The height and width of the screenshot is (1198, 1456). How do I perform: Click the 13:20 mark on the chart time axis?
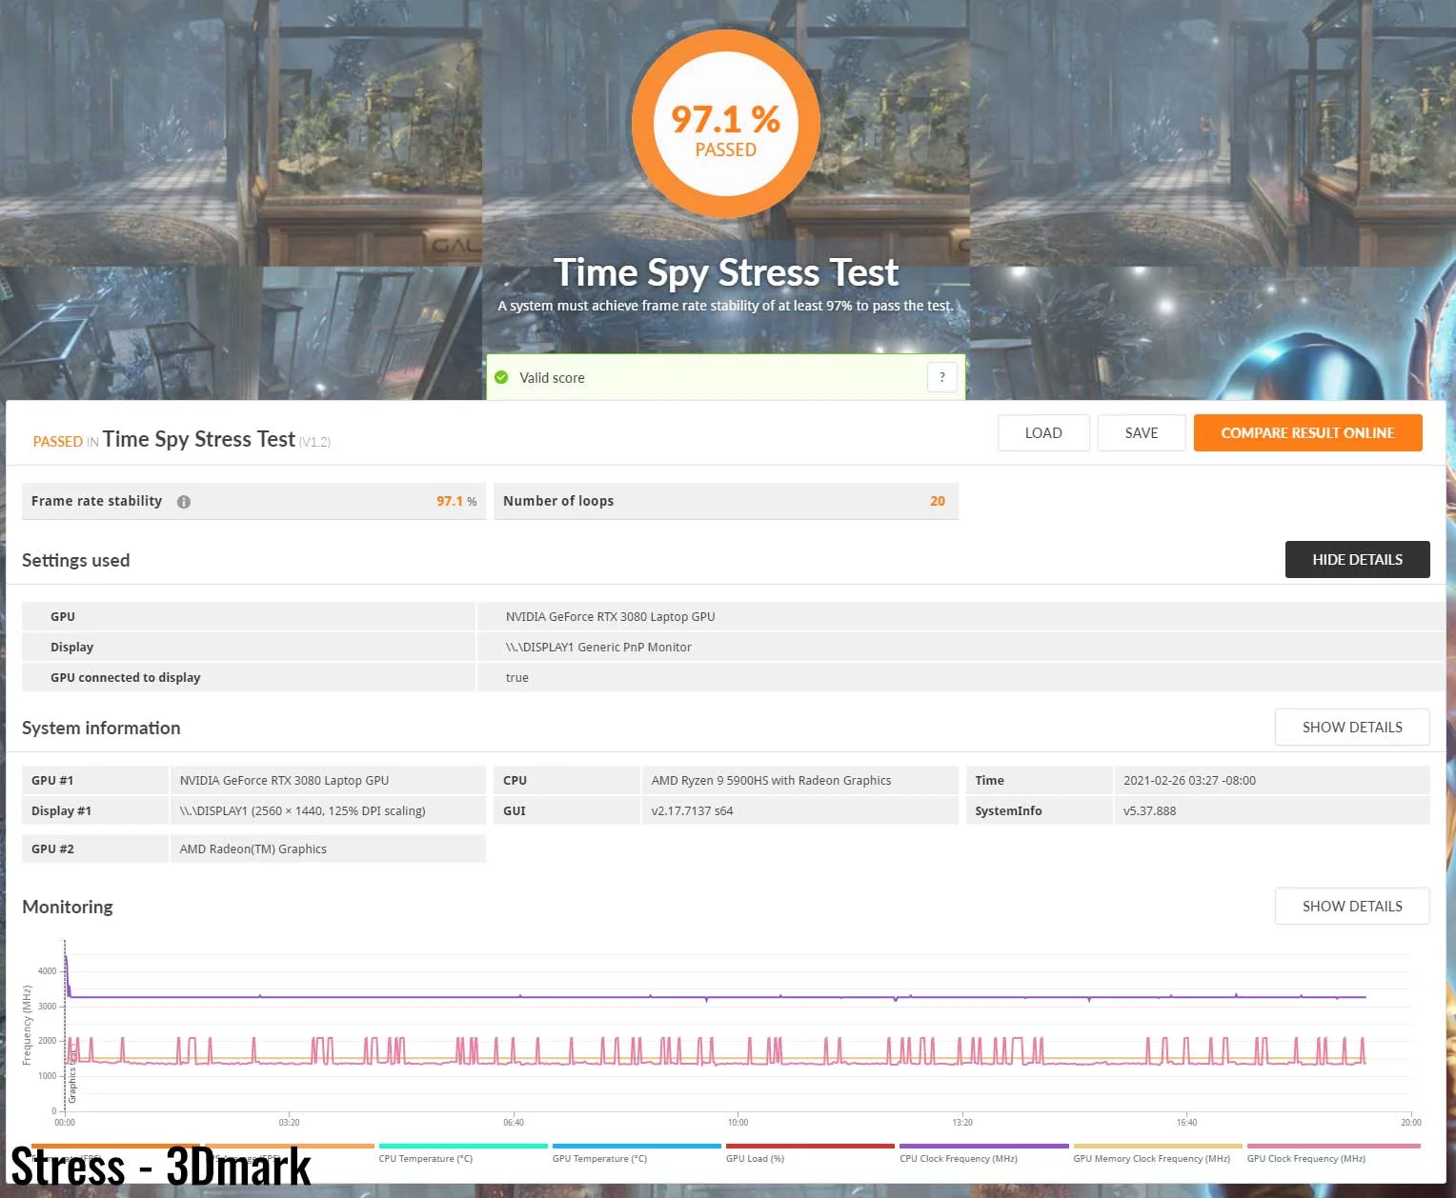point(962,1122)
